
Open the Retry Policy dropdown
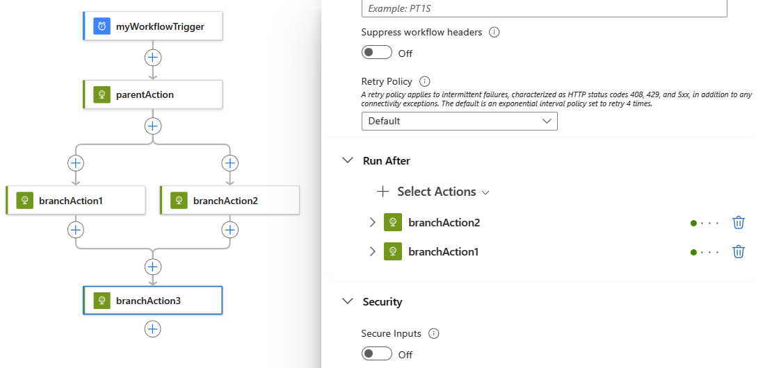click(x=459, y=122)
